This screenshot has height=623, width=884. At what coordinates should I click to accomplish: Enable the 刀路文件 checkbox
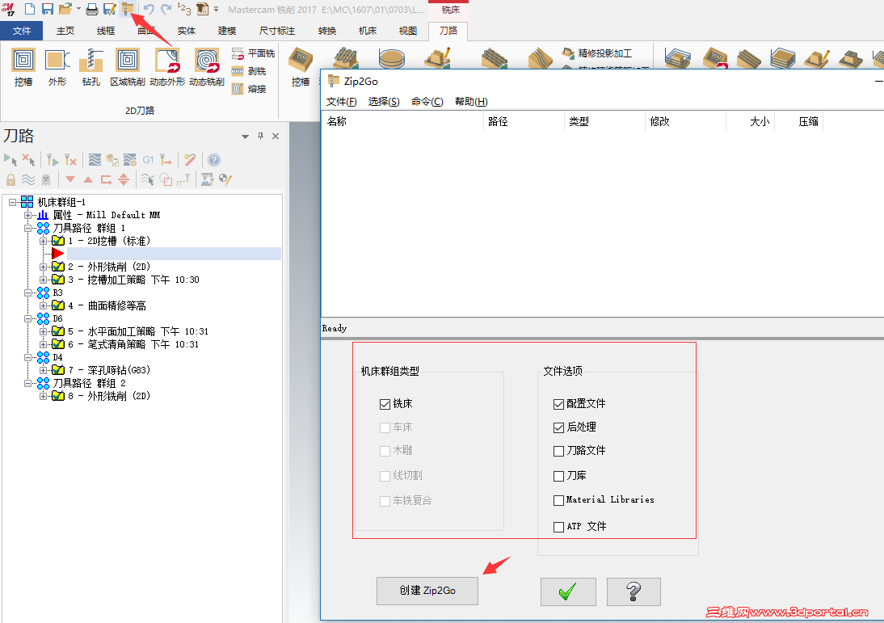pos(558,451)
